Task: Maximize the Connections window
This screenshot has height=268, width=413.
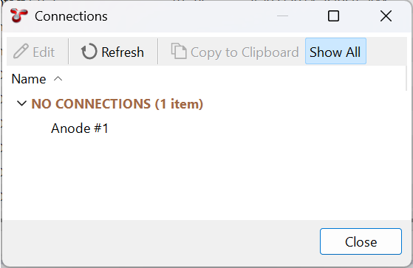Action: 333,16
